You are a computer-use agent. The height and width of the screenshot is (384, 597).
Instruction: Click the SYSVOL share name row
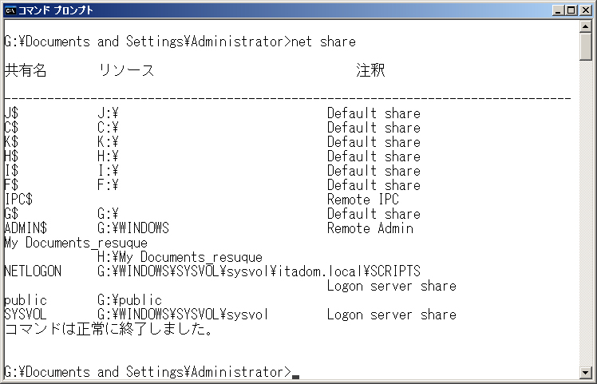(230, 315)
